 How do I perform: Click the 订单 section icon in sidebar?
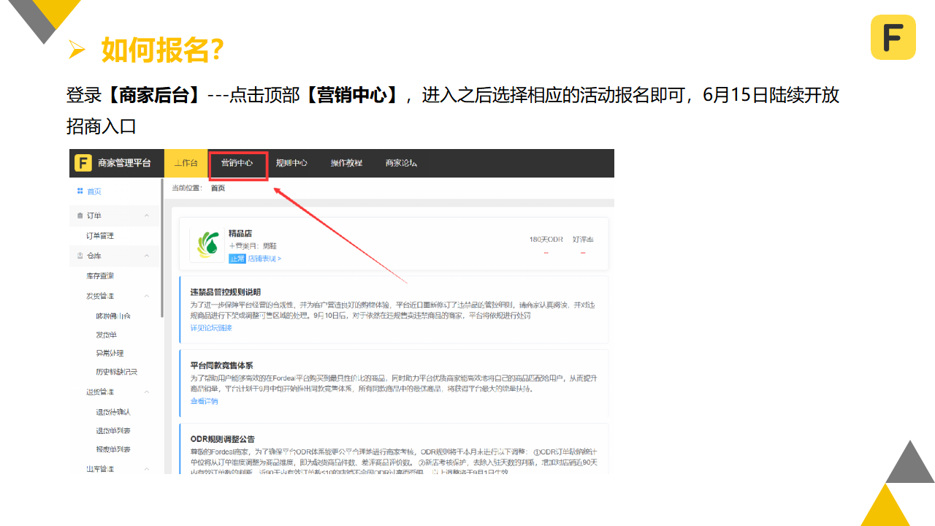tap(80, 216)
